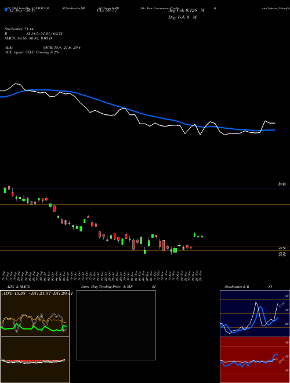Click the white price line's latest endpoint
Image resolution: width=290 pixels, height=383 pixels.
pos(275,123)
